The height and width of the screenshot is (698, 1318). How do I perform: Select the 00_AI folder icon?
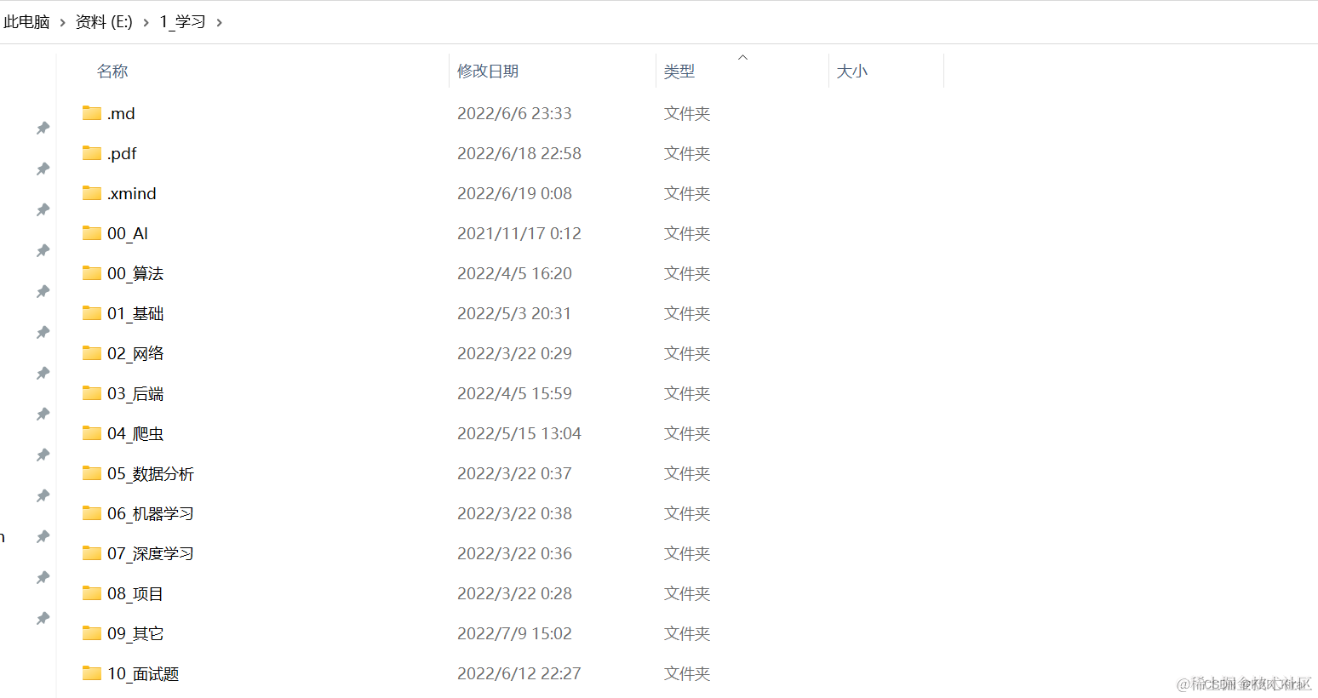92,233
